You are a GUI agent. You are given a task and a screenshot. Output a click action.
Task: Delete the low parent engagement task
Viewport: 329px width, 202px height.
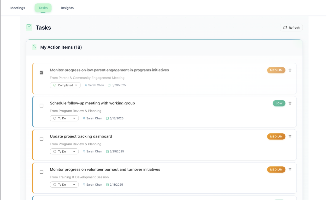coord(290,70)
